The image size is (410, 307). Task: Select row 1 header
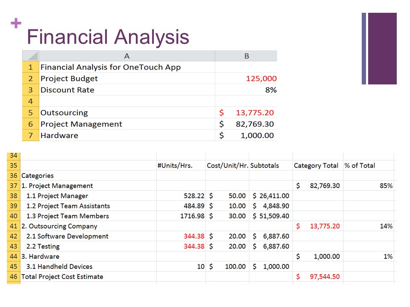[31, 67]
